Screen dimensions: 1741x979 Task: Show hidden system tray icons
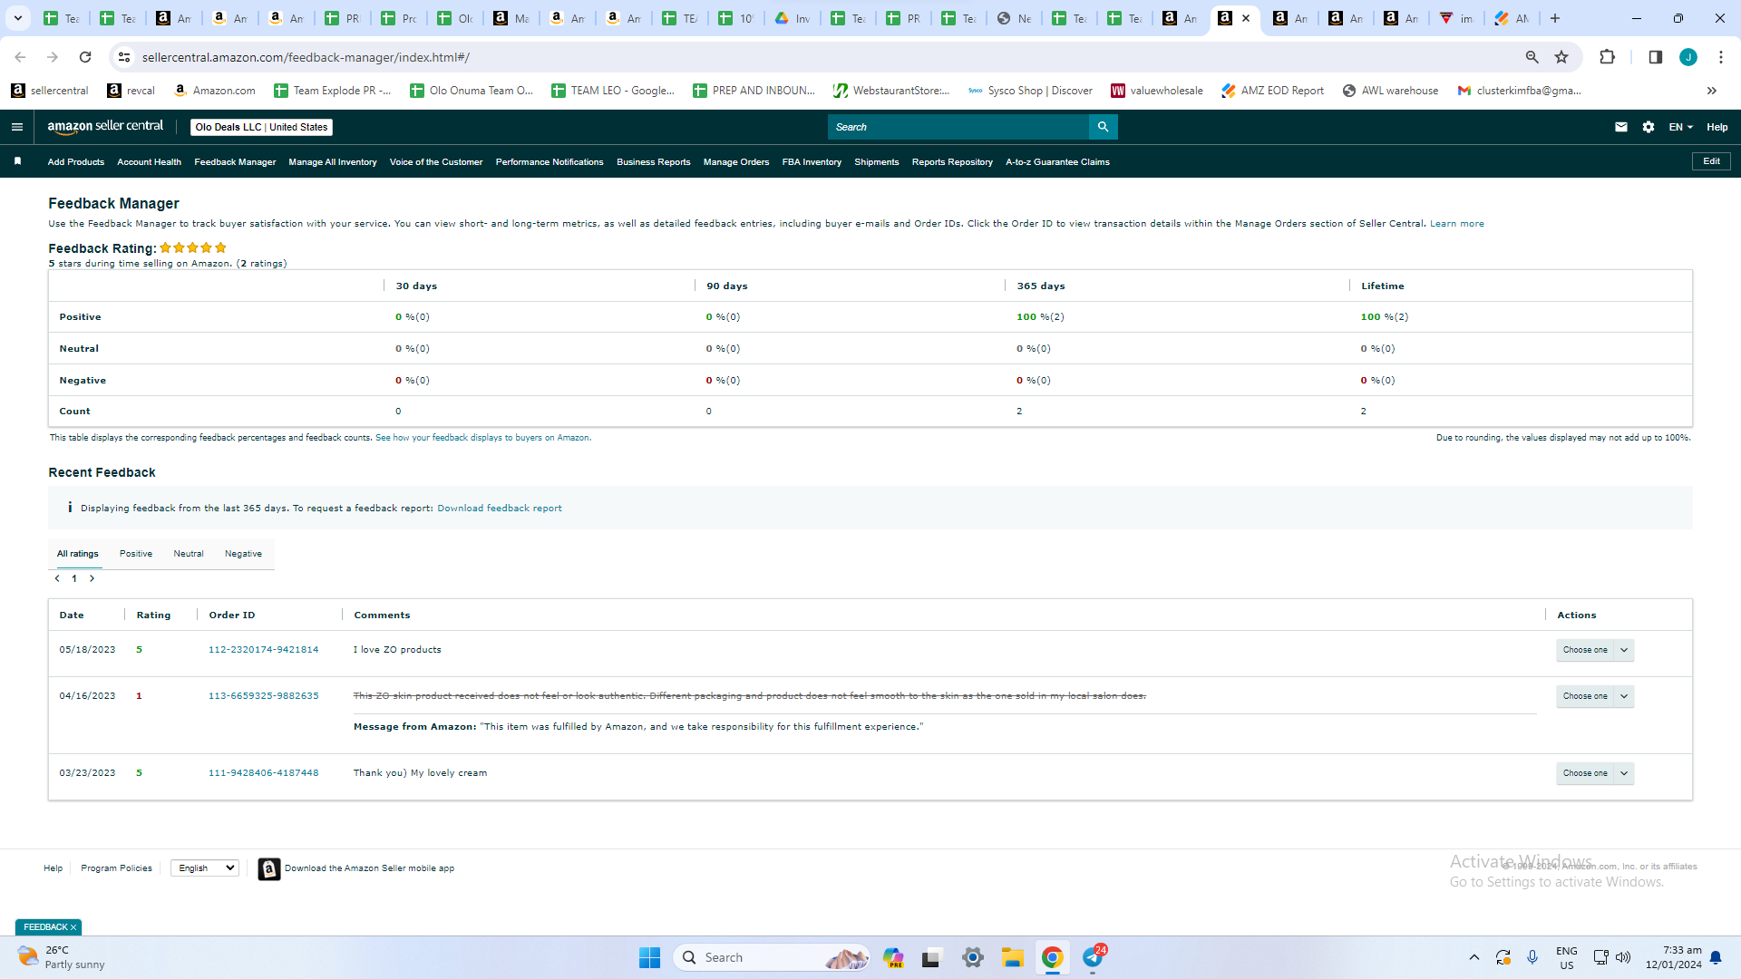[1474, 957]
